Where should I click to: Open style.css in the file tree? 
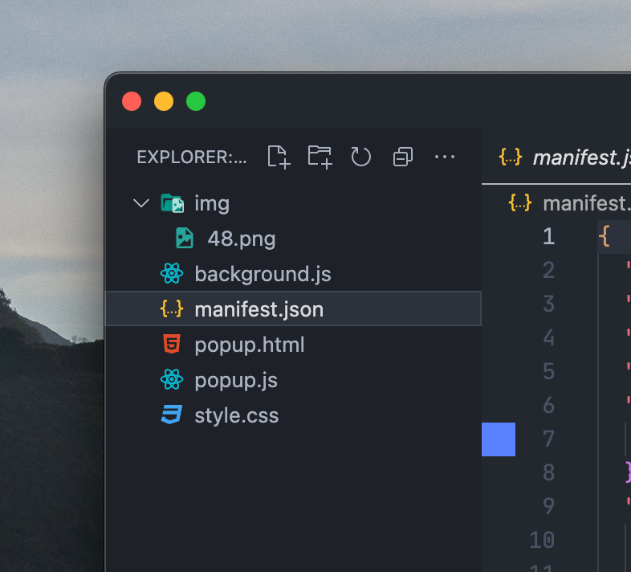click(x=293, y=415)
